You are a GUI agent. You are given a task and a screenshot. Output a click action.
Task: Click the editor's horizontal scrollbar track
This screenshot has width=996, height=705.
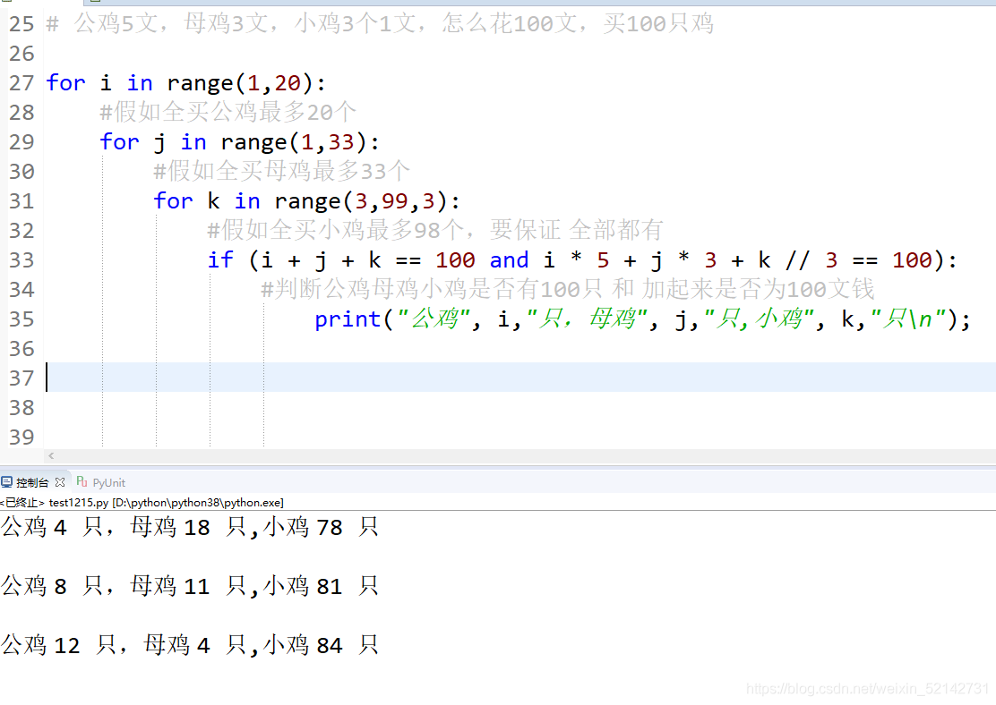point(521,455)
